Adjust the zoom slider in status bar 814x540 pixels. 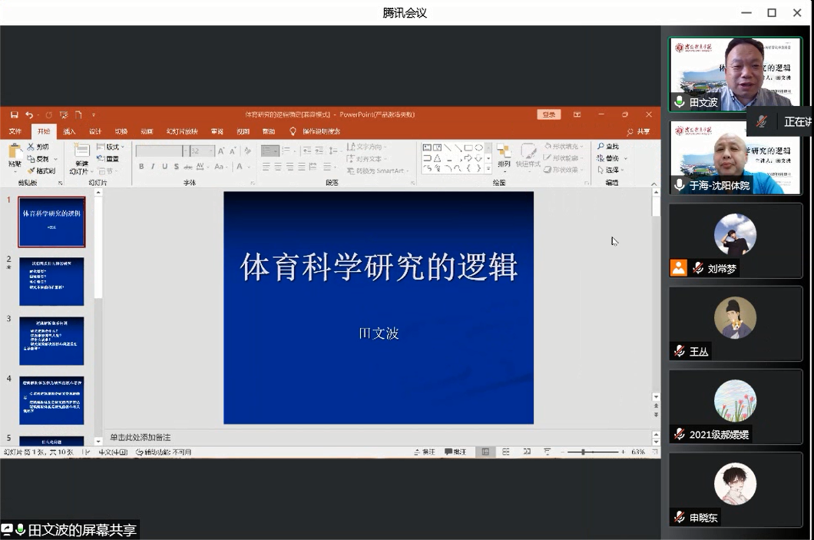click(x=584, y=452)
